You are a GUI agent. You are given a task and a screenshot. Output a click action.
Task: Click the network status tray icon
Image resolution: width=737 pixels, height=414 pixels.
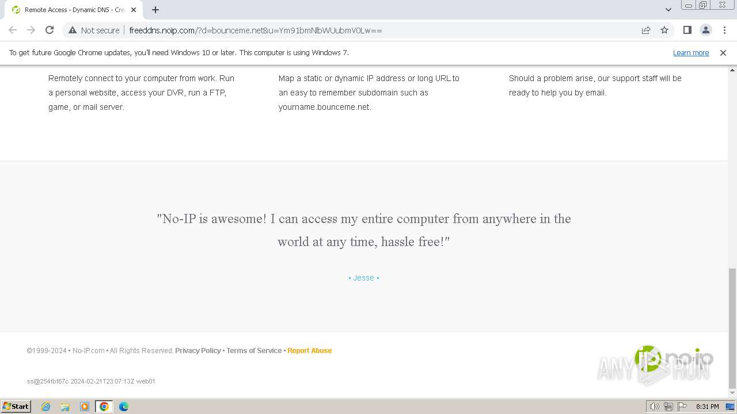point(668,407)
